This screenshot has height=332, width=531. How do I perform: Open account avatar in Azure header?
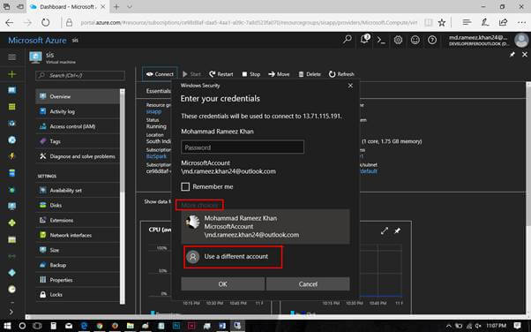tap(521, 40)
